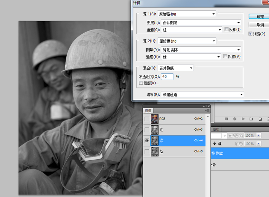The height and width of the screenshot is (197, 269).
Task: Click the lock position cross-arrows icon
Action: click(214, 143)
